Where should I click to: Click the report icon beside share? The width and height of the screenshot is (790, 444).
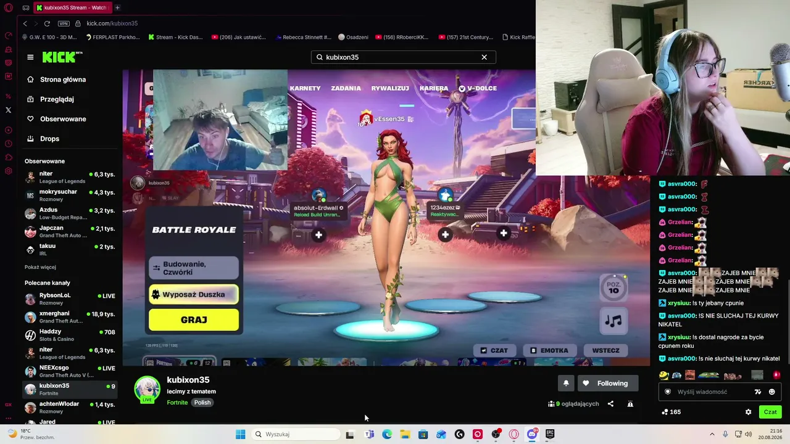tap(630, 404)
